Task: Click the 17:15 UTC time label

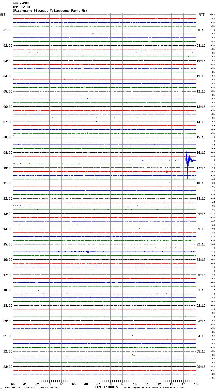Action: click(x=201, y=168)
